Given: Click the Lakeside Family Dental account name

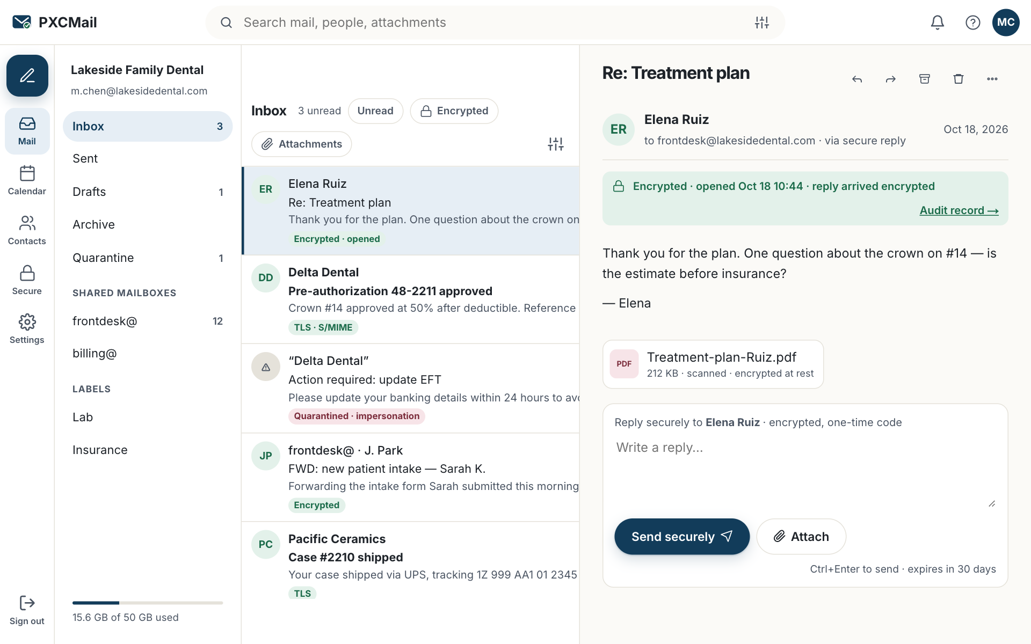Looking at the screenshot, I should [x=137, y=70].
